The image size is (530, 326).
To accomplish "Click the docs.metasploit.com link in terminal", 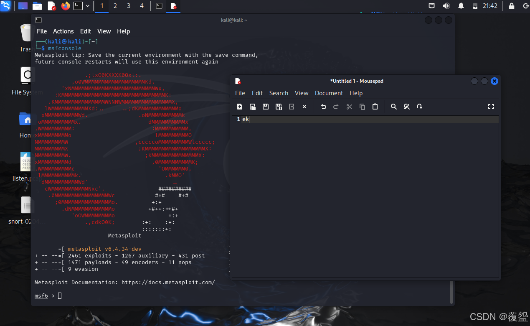I will (168, 283).
